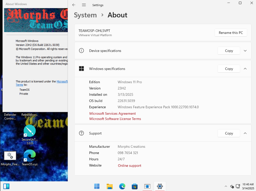256x191 pixels.
Task: Copy the Device specifications
Action: pos(229,51)
